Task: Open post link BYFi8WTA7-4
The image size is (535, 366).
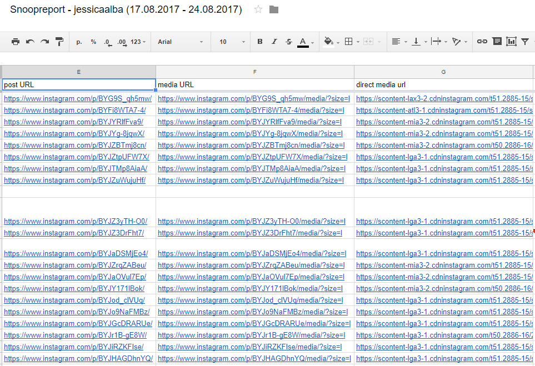Action: point(75,110)
